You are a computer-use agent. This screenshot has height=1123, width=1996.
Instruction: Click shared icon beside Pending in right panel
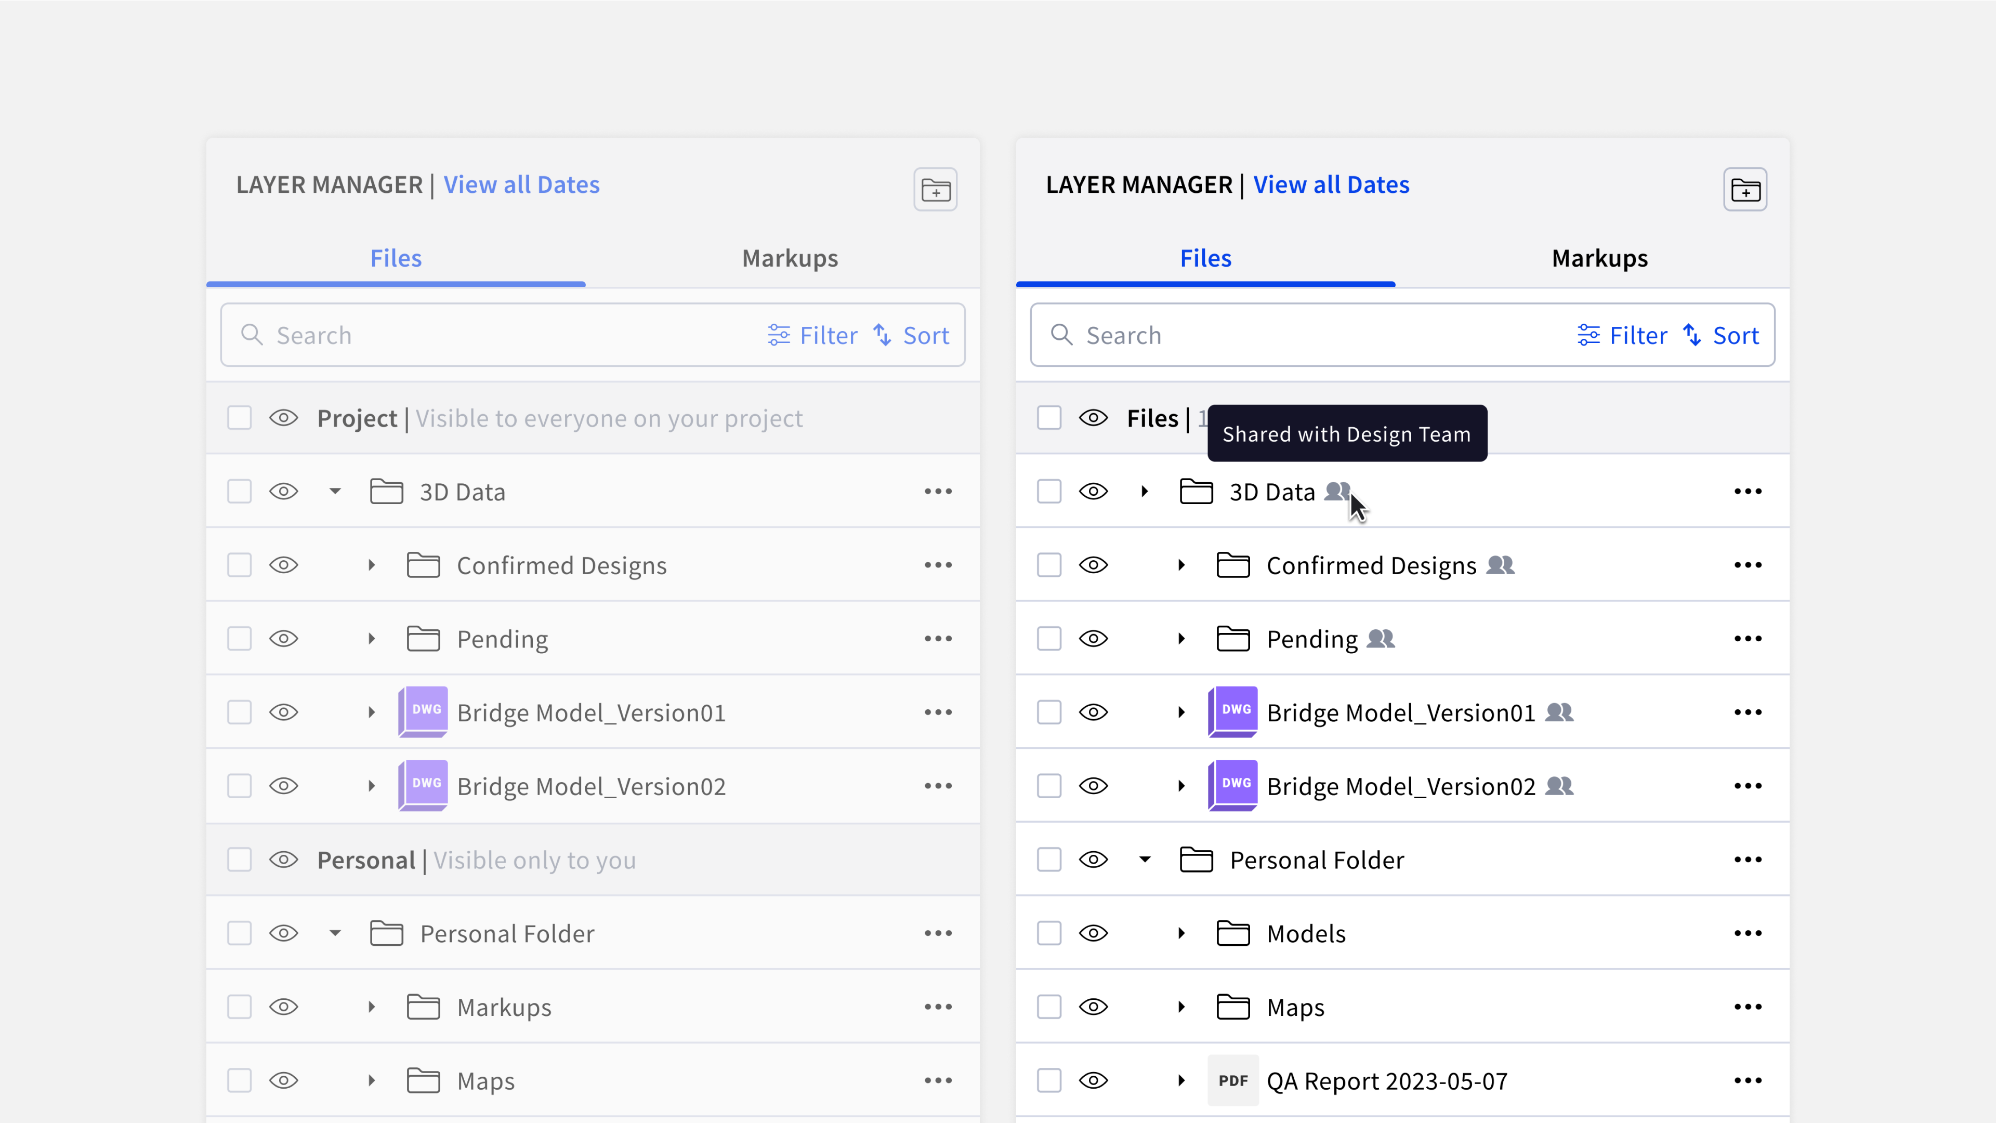1381,638
